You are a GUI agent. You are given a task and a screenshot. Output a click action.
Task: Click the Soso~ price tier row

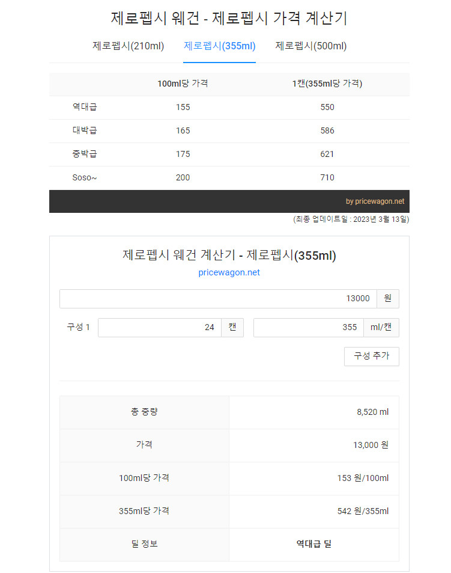[84, 177]
